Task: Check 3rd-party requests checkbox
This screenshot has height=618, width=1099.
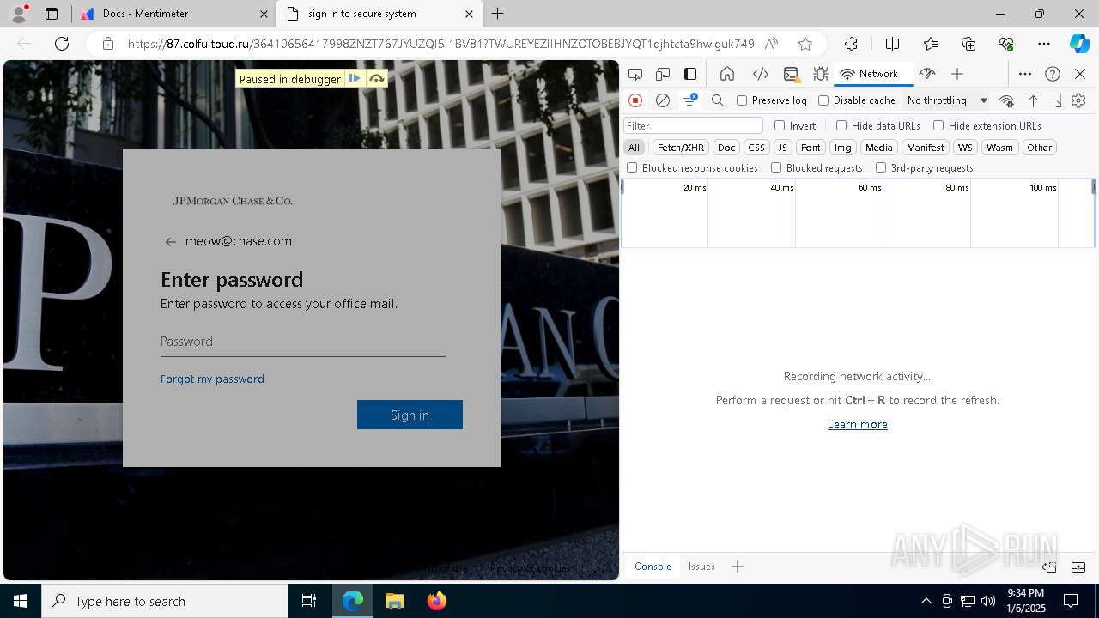Action: 881,168
